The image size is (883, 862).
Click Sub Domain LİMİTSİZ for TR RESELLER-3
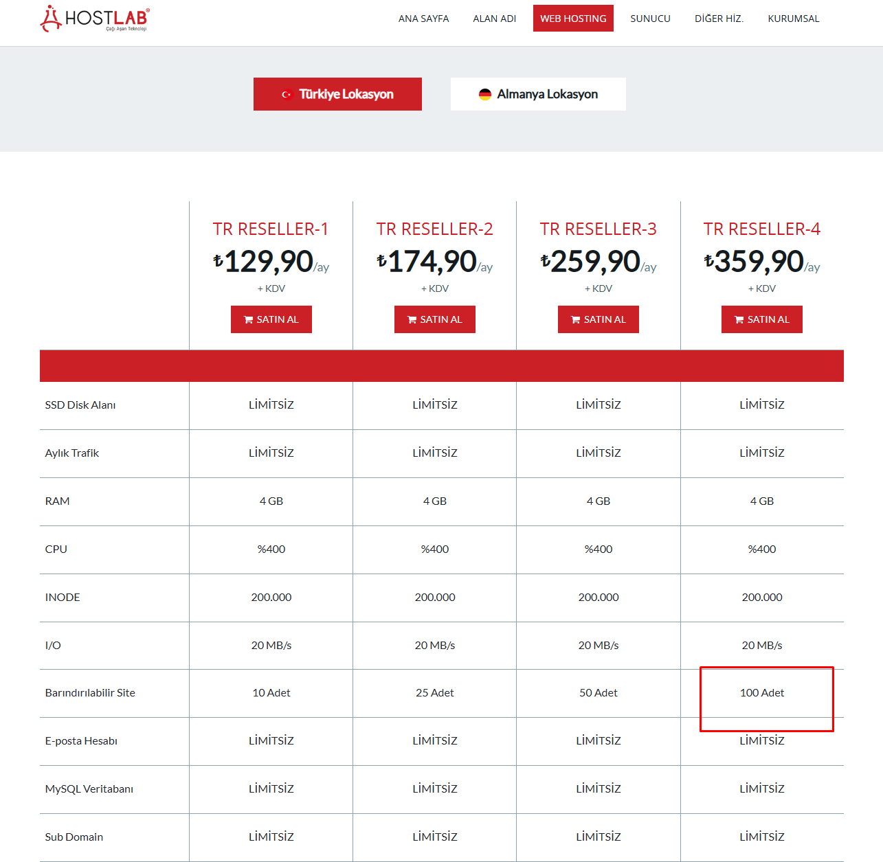click(x=599, y=837)
